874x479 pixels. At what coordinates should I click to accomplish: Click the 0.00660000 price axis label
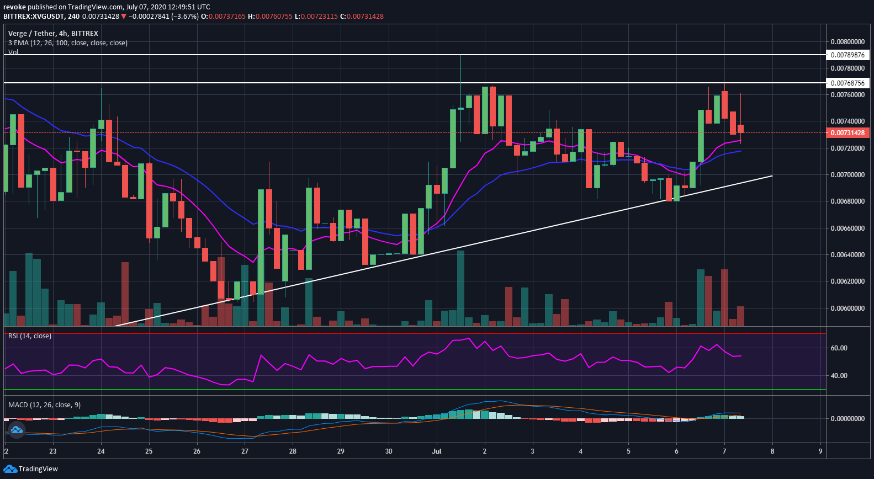(847, 228)
